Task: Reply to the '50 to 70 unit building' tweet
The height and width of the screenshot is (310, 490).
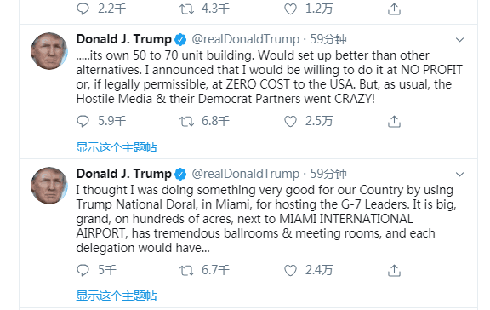Action: 83,122
